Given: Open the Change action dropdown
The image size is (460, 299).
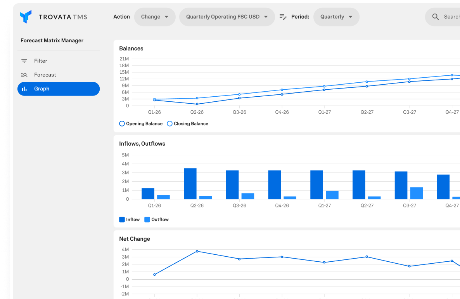Looking at the screenshot, I should 155,17.
